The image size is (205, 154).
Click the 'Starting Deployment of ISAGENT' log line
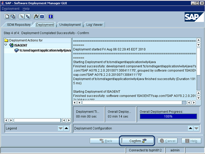click(97, 92)
